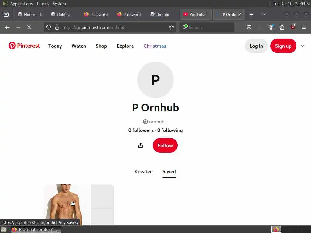Click the Follow button
Viewport: 311px width, 233px height.
click(x=165, y=145)
